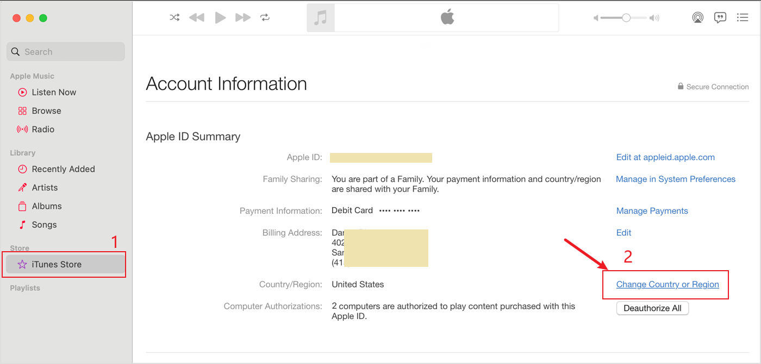Click the Family Sharing label
761x364 pixels.
click(x=292, y=179)
